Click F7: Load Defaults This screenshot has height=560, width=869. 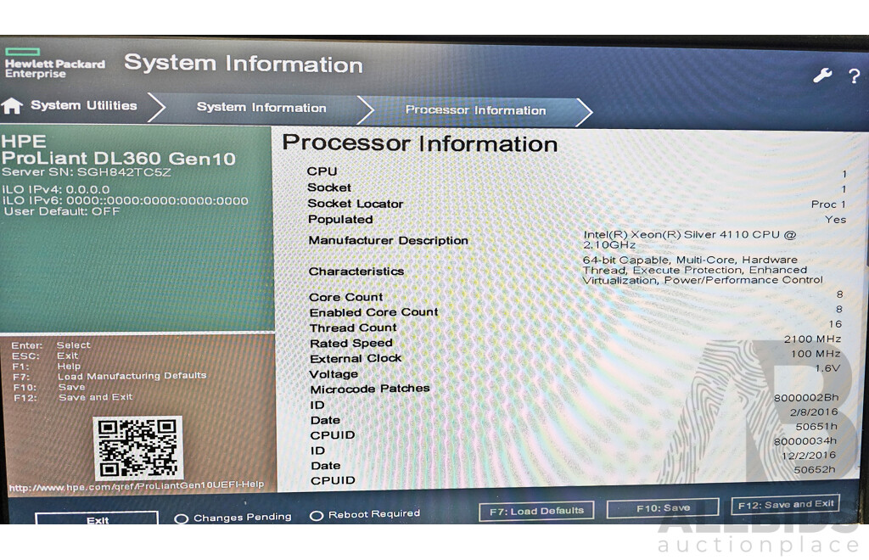(x=535, y=510)
